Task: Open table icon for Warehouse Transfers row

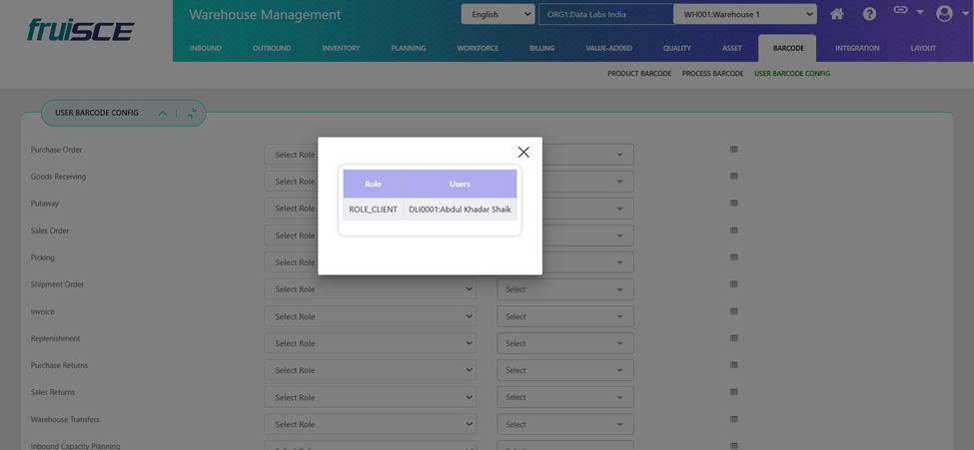Action: pos(734,419)
